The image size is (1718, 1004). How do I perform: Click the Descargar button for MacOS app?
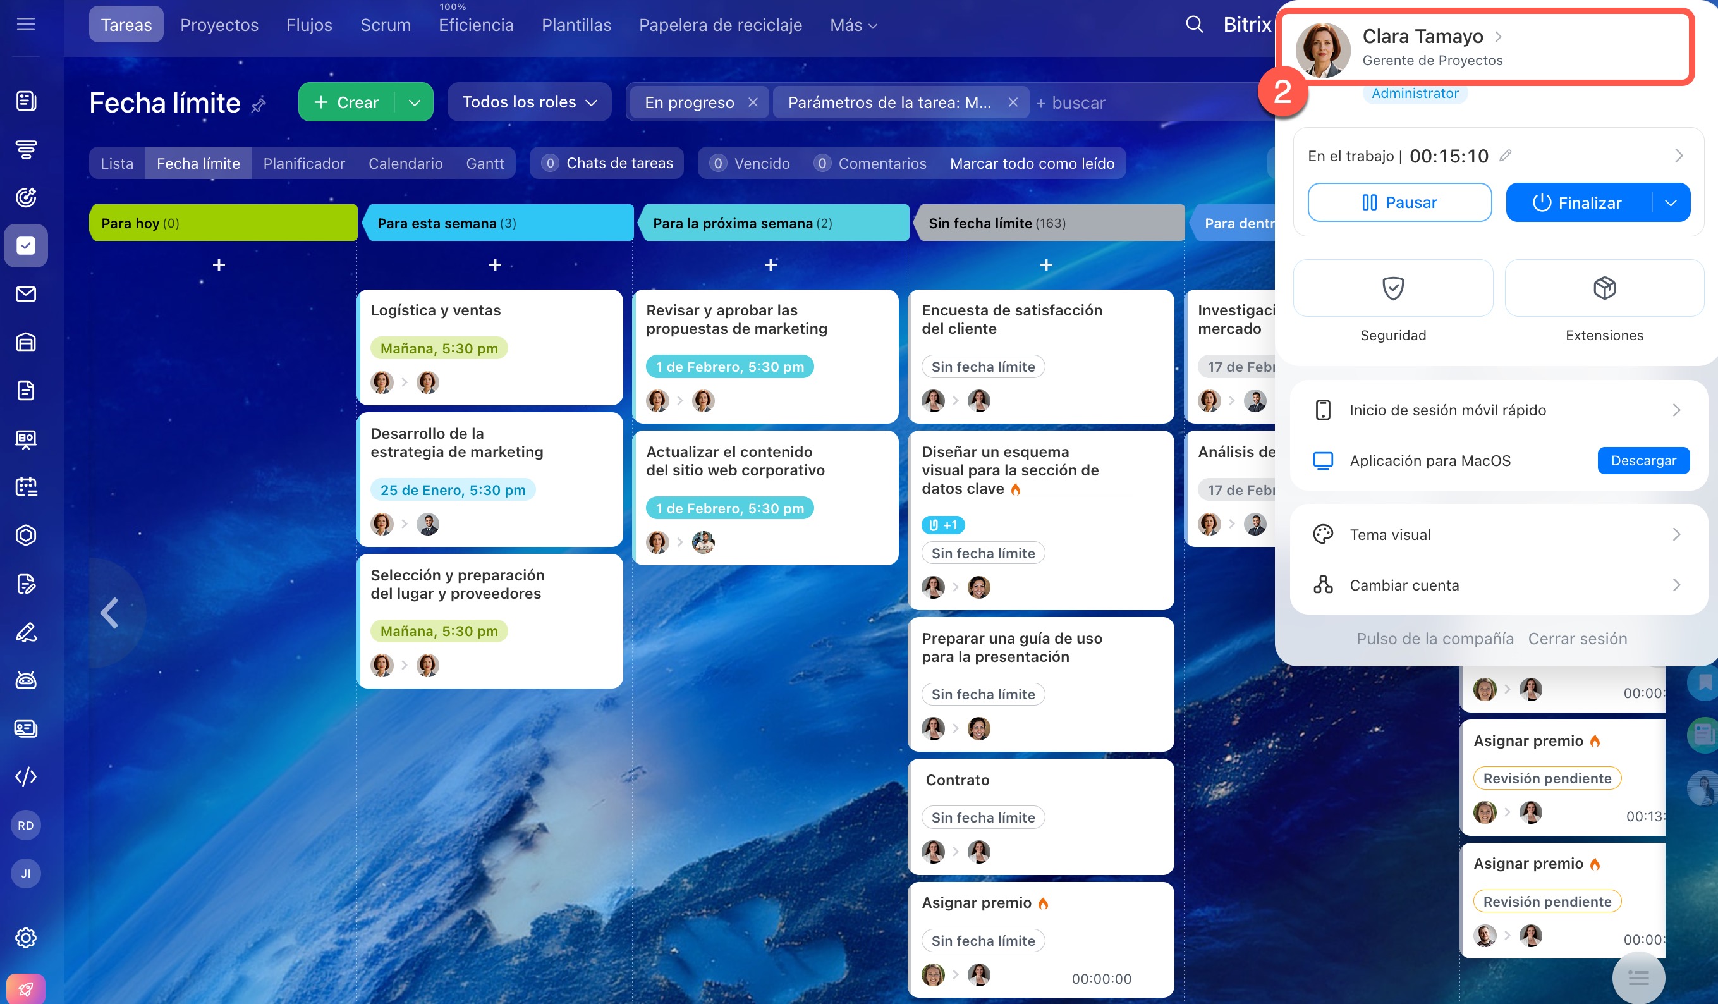pyautogui.click(x=1642, y=460)
